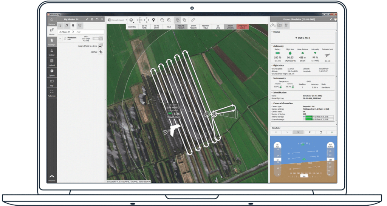Click the map zoom out magnifier
Image resolution: width=387 pixels, height=206 pixels.
point(162,20)
